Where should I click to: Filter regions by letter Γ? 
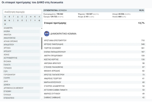coord(14,17)
